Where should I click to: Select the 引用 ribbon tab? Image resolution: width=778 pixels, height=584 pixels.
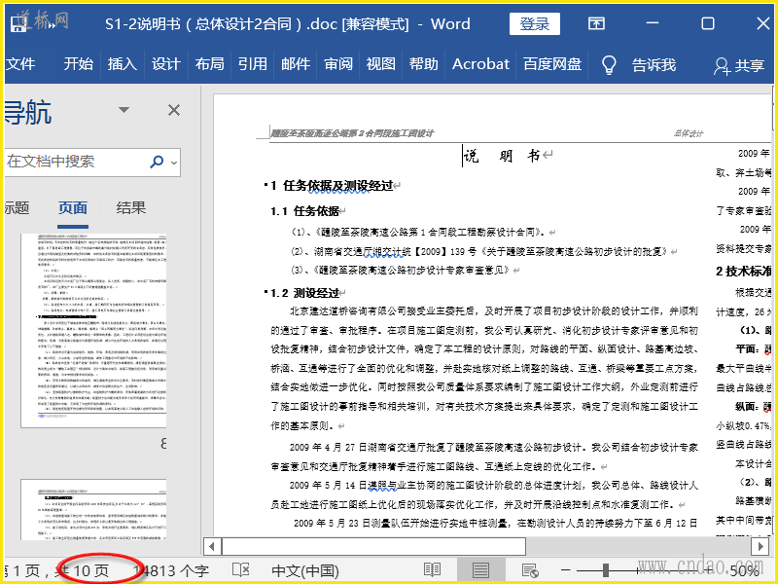[253, 64]
